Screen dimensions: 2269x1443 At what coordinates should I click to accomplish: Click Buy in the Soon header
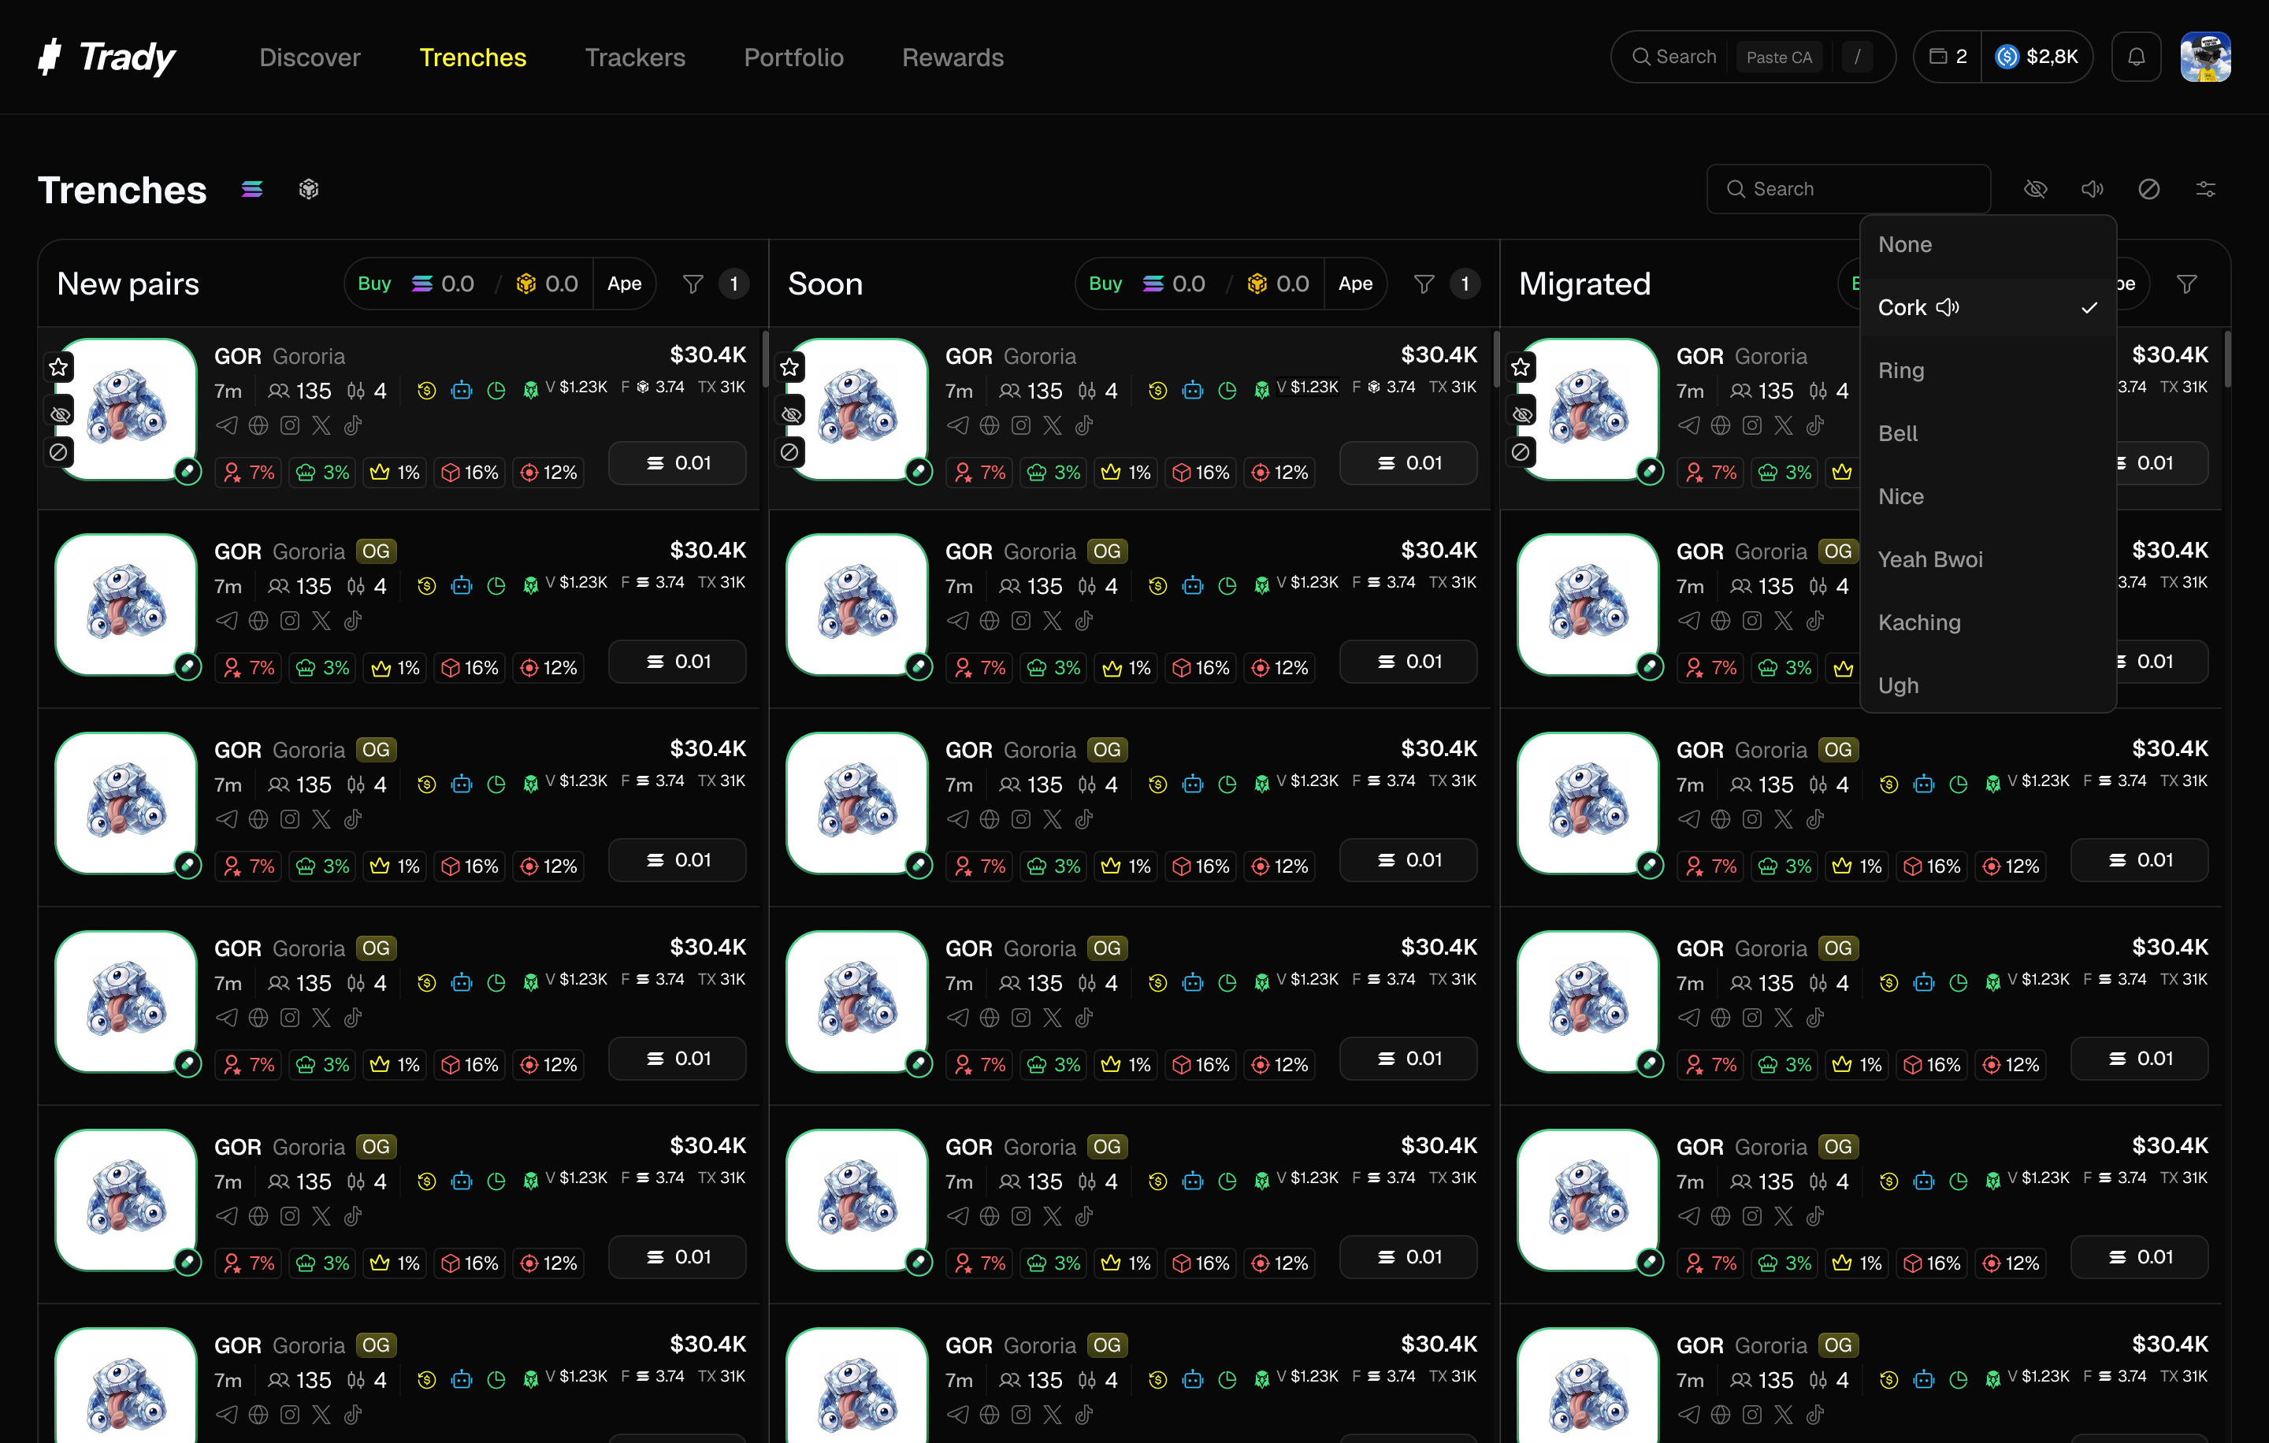(1105, 284)
